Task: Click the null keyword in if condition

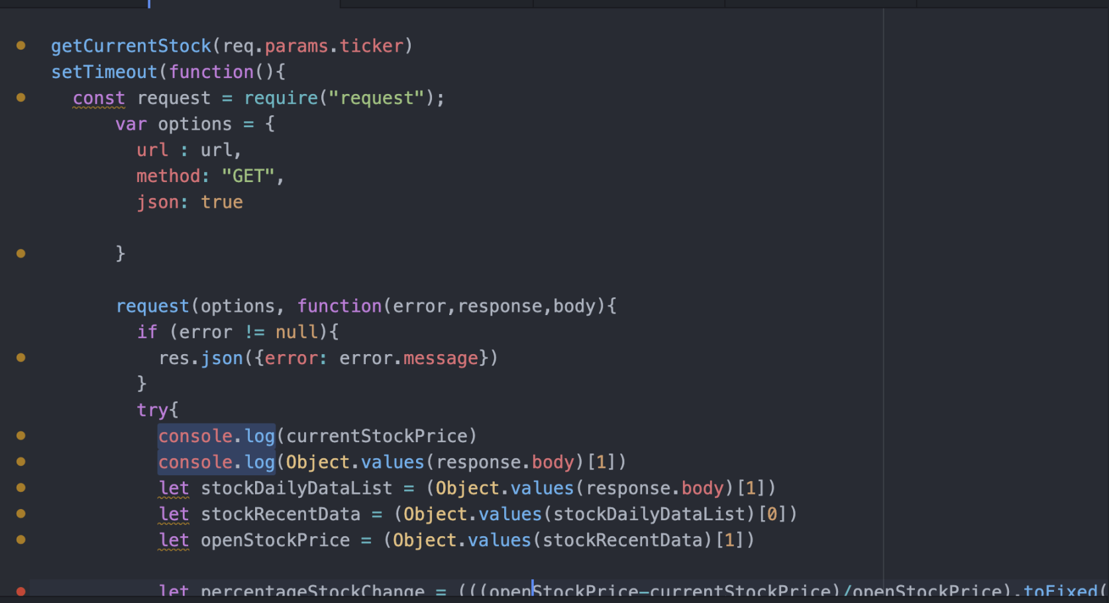Action: [297, 332]
